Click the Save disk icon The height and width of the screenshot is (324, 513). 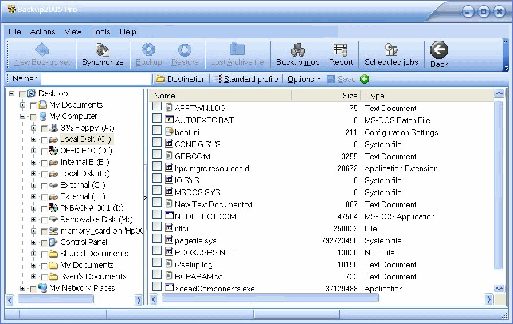pos(331,79)
